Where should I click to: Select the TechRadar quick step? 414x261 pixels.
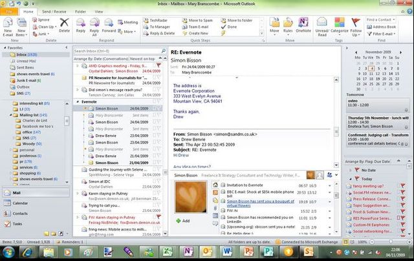point(156,20)
